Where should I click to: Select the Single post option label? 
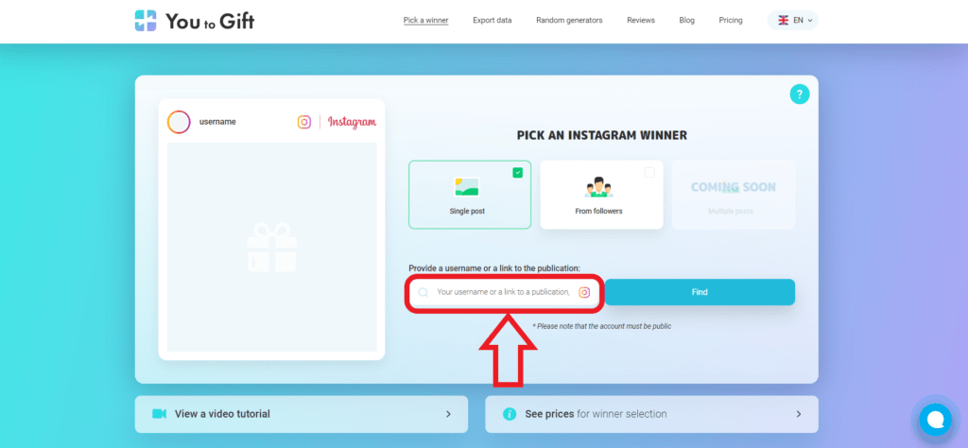[x=467, y=211]
